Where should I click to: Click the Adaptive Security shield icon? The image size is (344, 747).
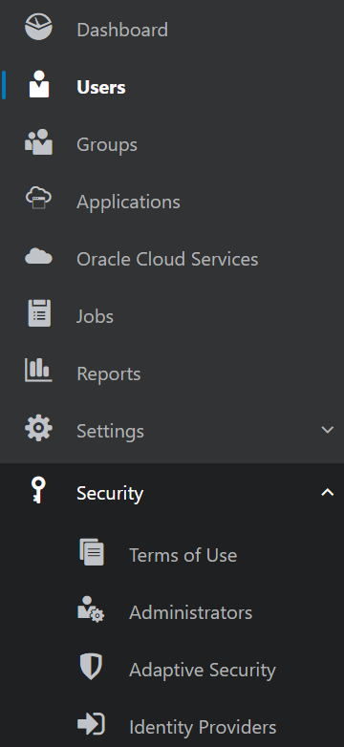(x=91, y=667)
